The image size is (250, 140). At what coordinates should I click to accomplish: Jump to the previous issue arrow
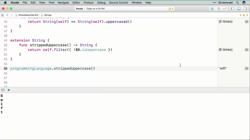tap(241, 15)
